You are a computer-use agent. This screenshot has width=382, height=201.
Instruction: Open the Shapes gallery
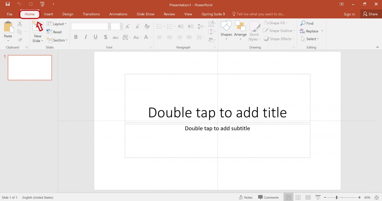(226, 30)
